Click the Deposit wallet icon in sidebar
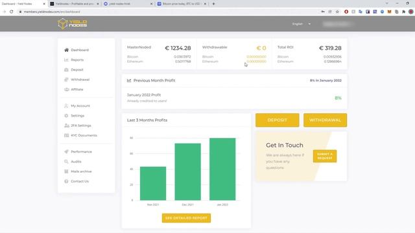This screenshot has height=233, width=415. [x=66, y=70]
